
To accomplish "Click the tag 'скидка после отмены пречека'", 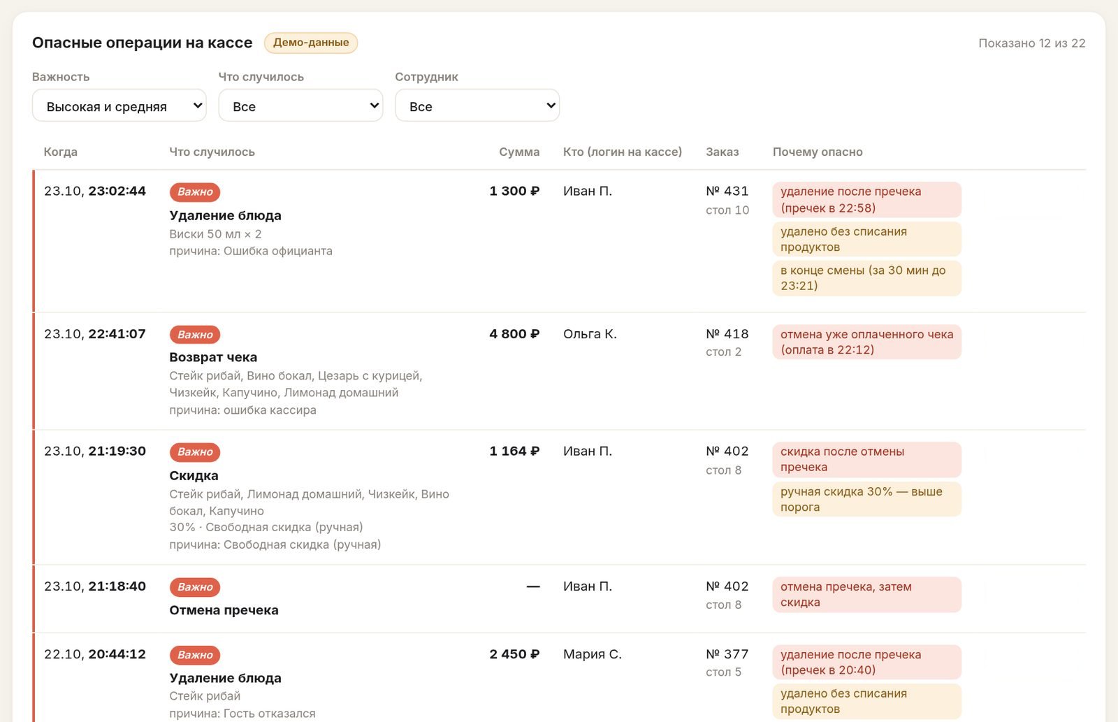I will pyautogui.click(x=867, y=460).
